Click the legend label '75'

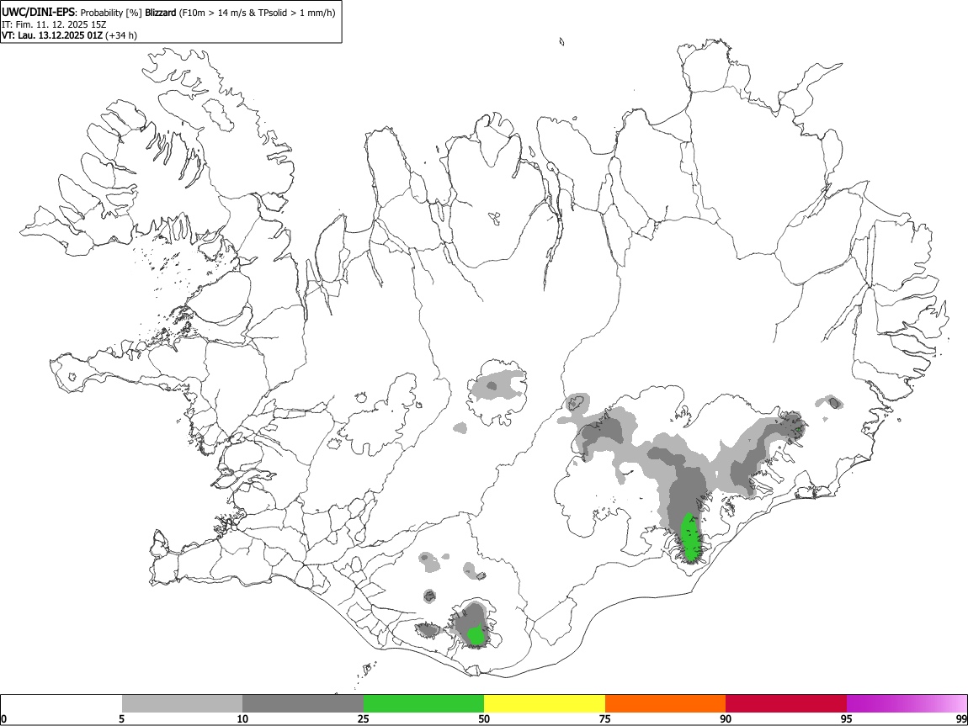point(605,719)
